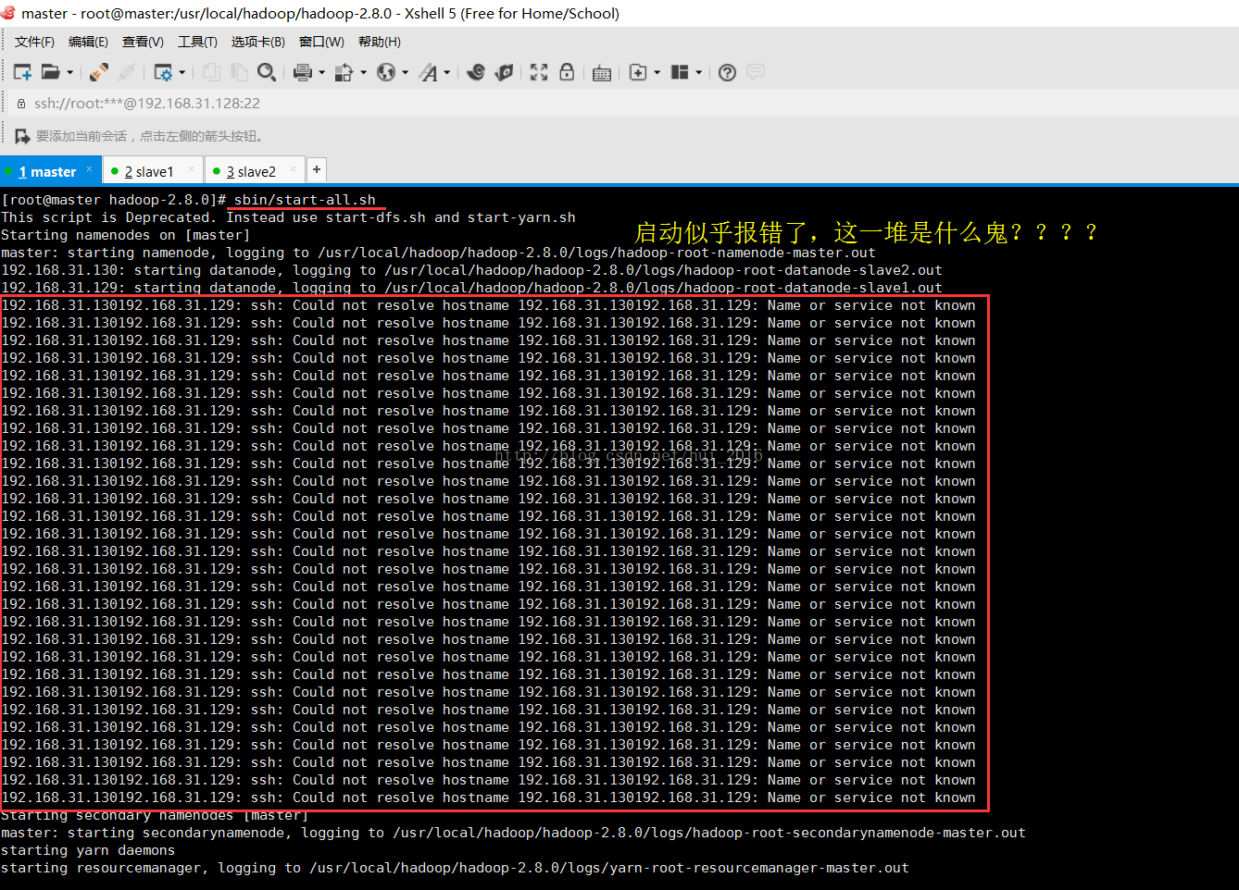Click 'Starting namenodes on [master]' line
1239x890 pixels.
pyautogui.click(x=125, y=235)
